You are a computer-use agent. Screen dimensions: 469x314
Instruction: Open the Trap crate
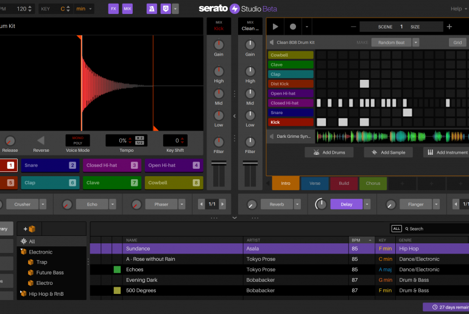[41, 262]
